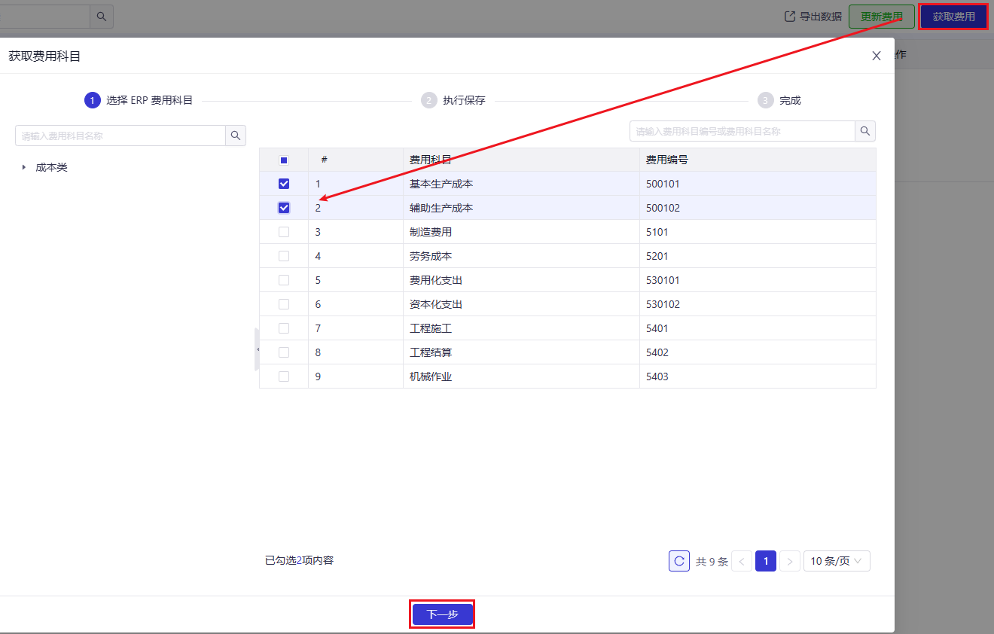Check the 工程结算 row checkbox
Screen dimensions: 994x634
(x=284, y=352)
